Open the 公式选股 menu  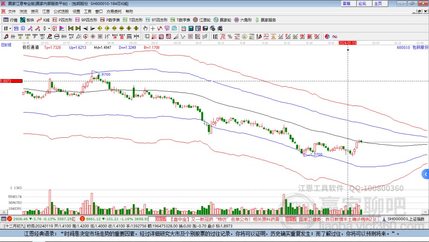(x=61, y=11)
